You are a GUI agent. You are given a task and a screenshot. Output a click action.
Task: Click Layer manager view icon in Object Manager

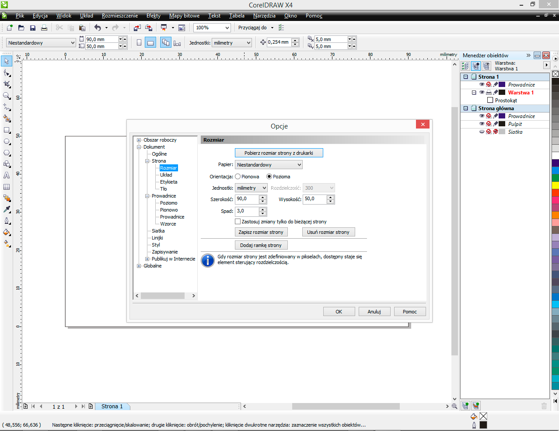486,66
